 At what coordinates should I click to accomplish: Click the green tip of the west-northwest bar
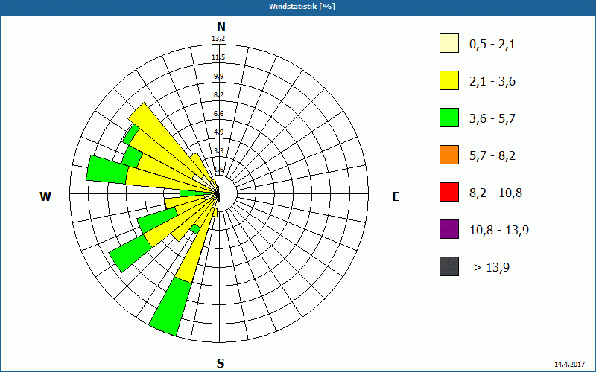(x=107, y=170)
